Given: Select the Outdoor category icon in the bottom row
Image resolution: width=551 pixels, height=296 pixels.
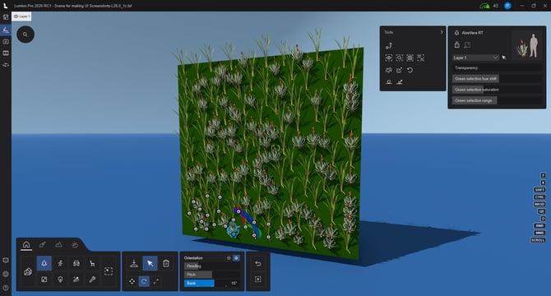Looking at the screenshot, I should point(44,280).
